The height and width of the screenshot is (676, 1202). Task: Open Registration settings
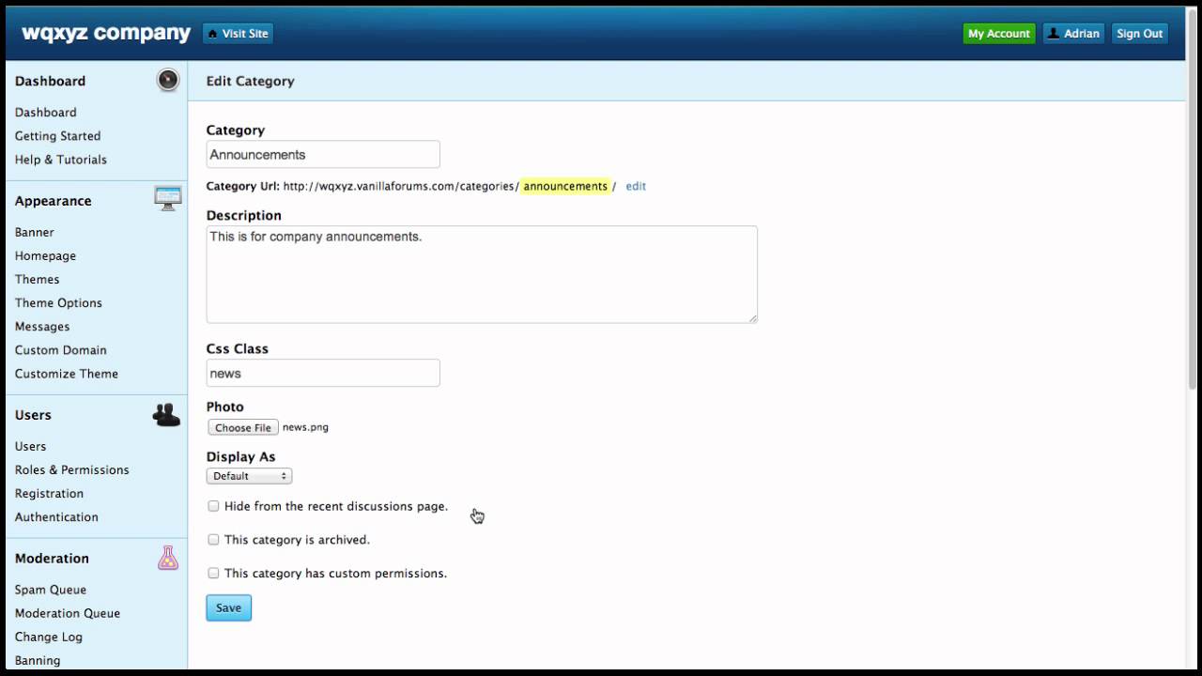point(49,493)
